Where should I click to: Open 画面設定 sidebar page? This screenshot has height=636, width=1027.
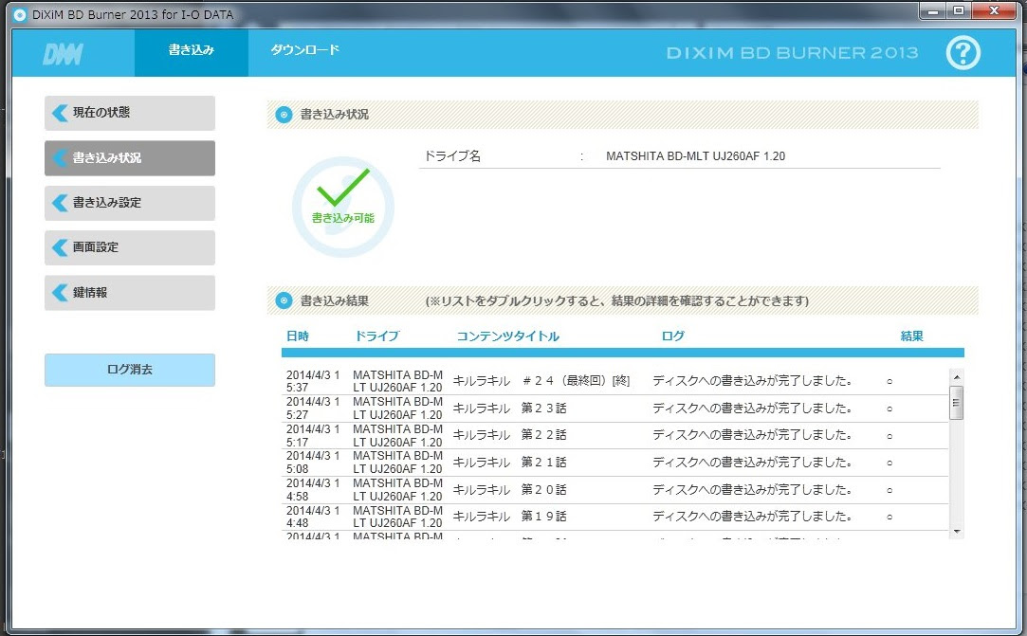click(x=130, y=247)
